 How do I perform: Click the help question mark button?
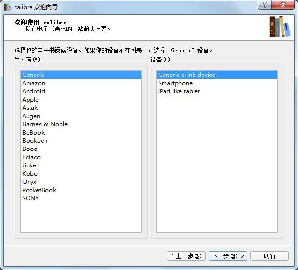(265, 4)
